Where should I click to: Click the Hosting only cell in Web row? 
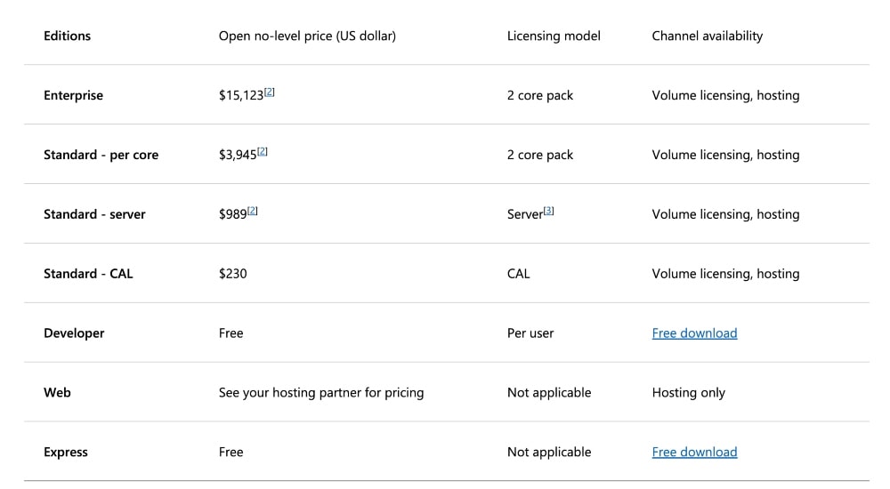[x=688, y=393]
